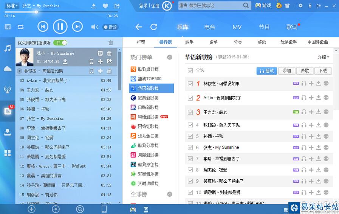Switch to the 节目 tab
Screen dimensions: 339x214
pos(264,27)
